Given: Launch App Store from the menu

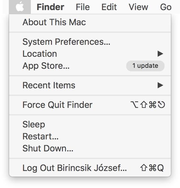Looking at the screenshot, I should [x=90, y=66].
